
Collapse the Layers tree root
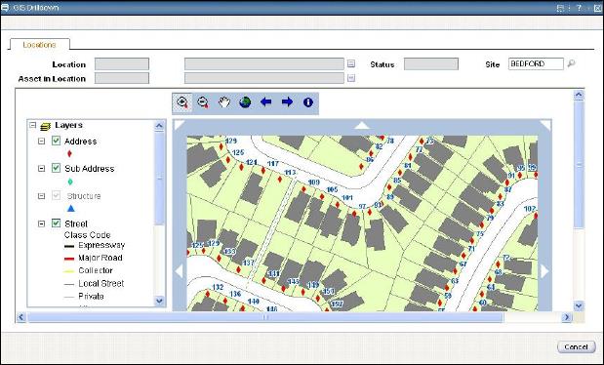click(x=33, y=125)
